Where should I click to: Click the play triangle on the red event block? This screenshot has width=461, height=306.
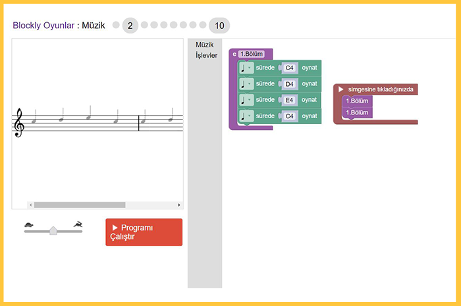click(340, 89)
